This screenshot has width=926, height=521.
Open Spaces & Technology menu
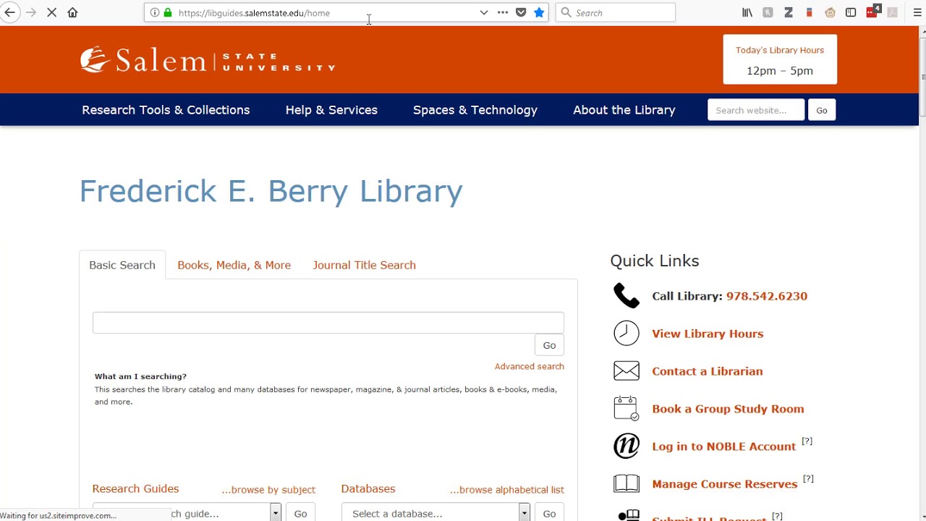pos(475,110)
